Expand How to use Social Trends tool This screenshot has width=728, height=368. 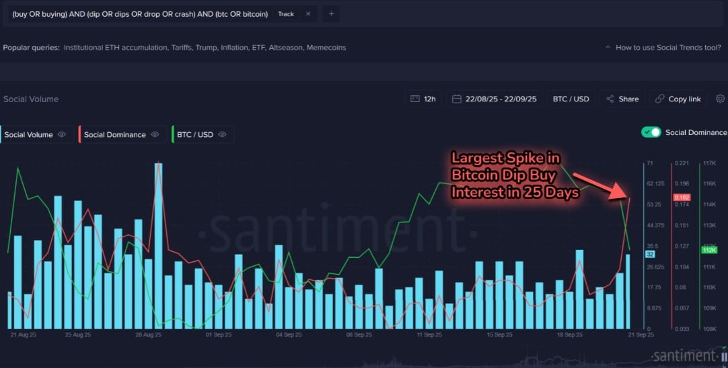point(608,47)
